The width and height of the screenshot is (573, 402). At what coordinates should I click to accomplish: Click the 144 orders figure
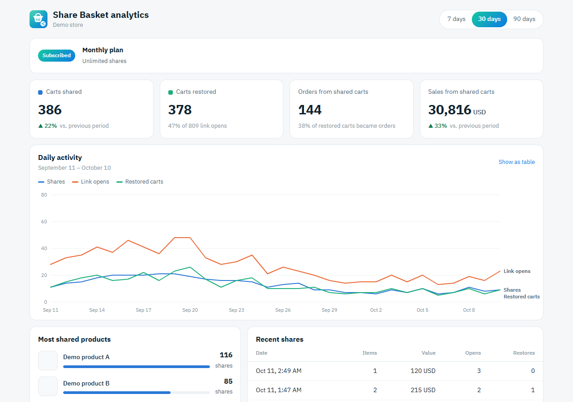coord(310,110)
